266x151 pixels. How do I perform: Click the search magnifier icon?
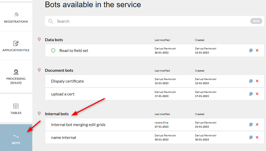tap(51, 21)
